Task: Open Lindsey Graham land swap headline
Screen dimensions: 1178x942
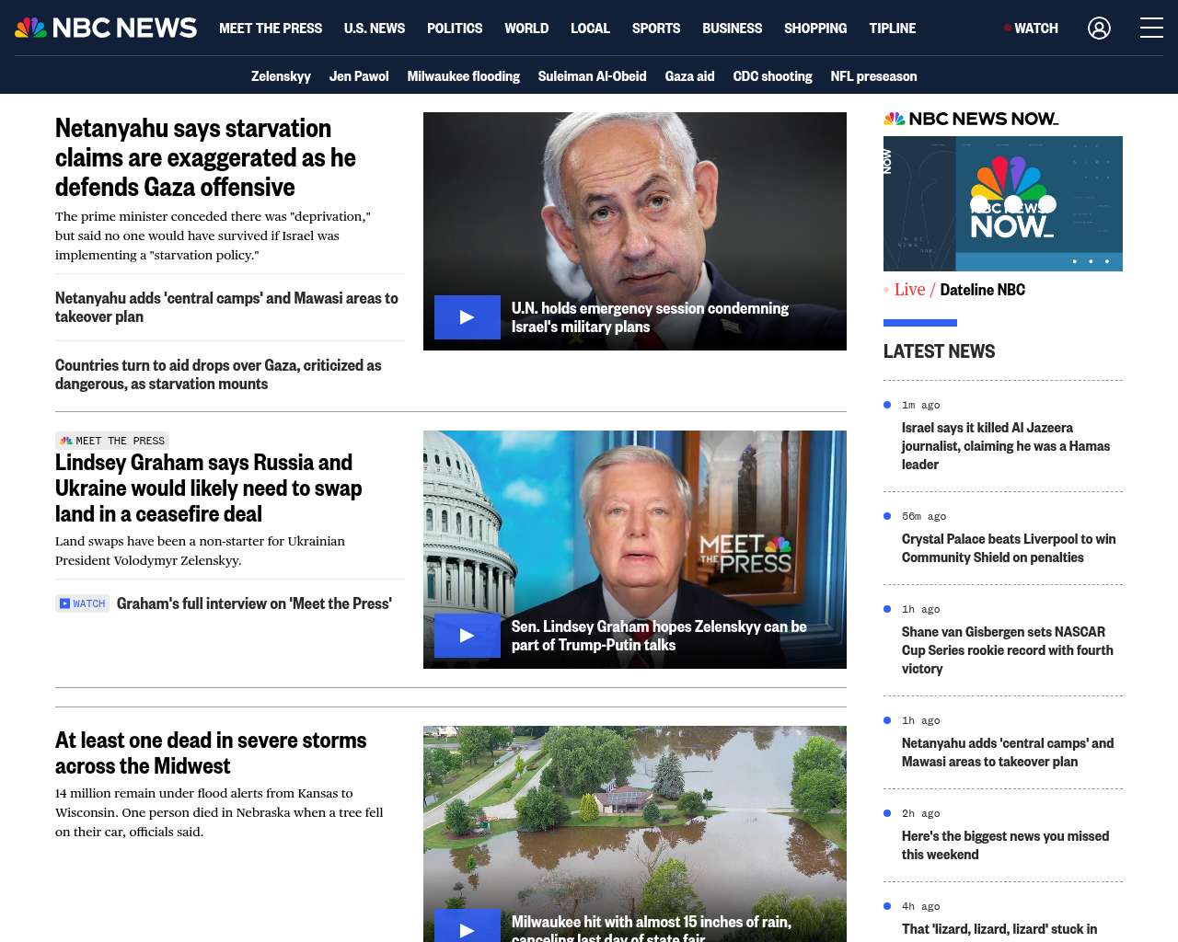Action: point(209,488)
